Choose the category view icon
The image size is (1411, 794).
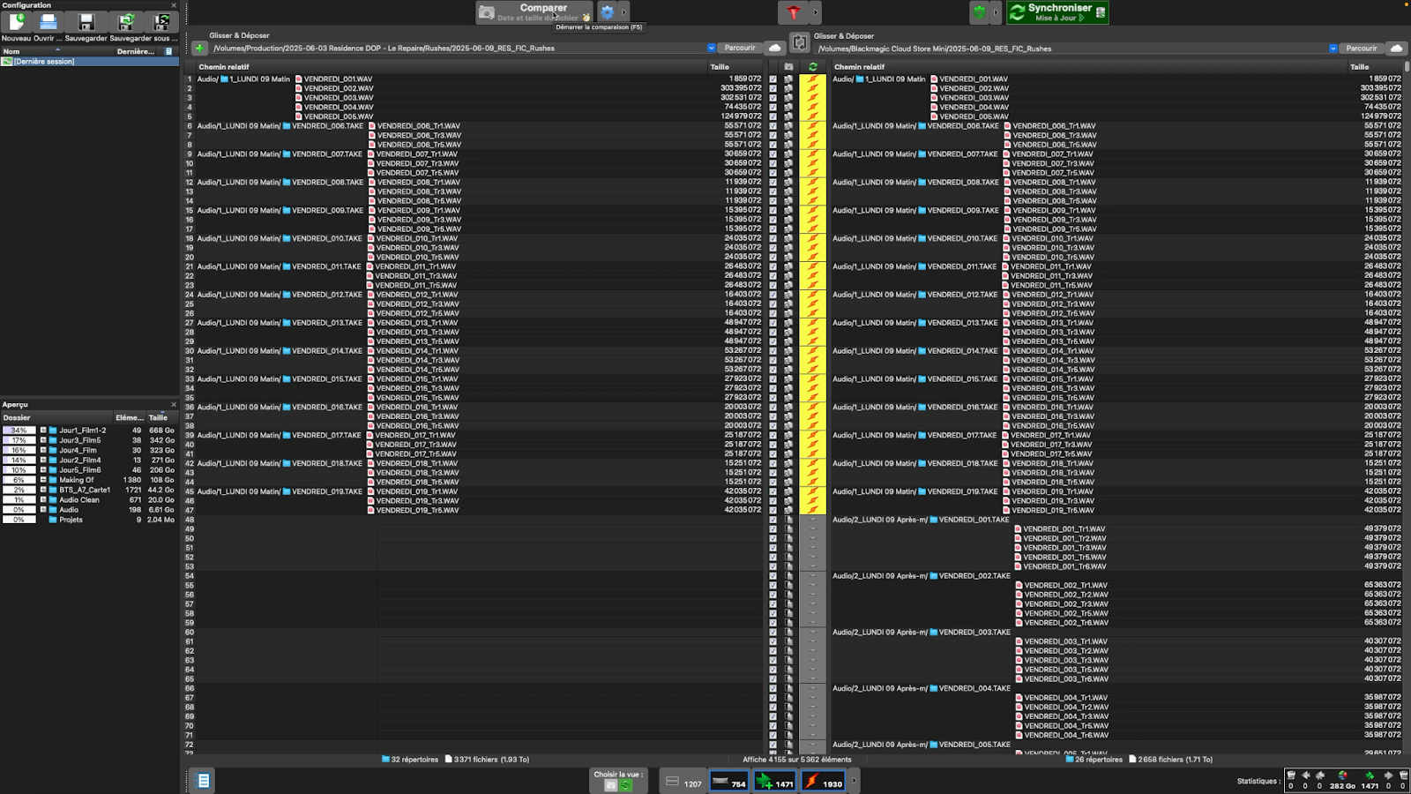click(610, 785)
